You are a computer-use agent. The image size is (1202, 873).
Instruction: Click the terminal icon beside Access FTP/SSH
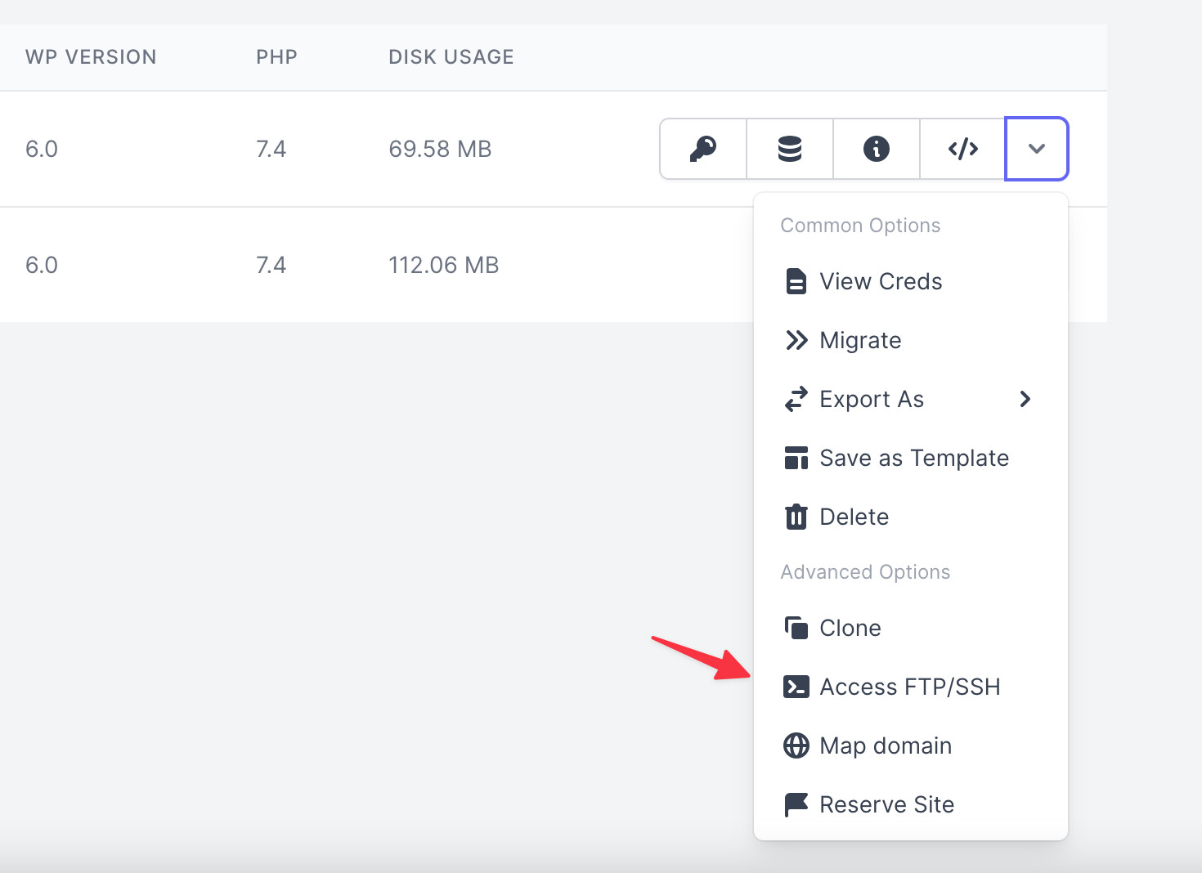(x=796, y=687)
